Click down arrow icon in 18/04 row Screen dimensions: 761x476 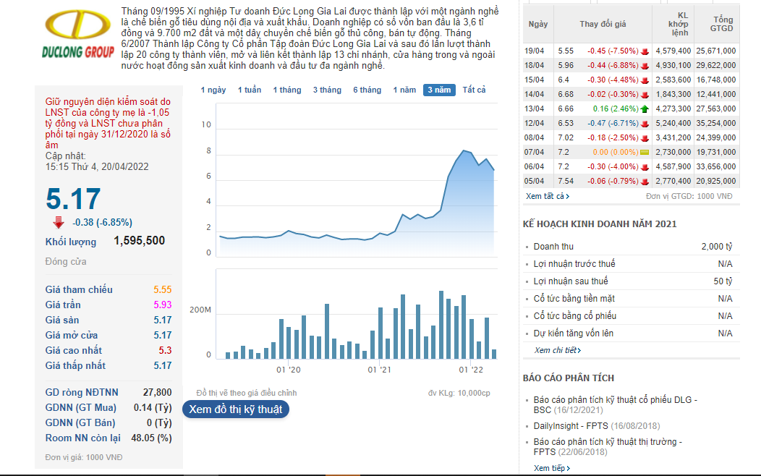pos(645,66)
